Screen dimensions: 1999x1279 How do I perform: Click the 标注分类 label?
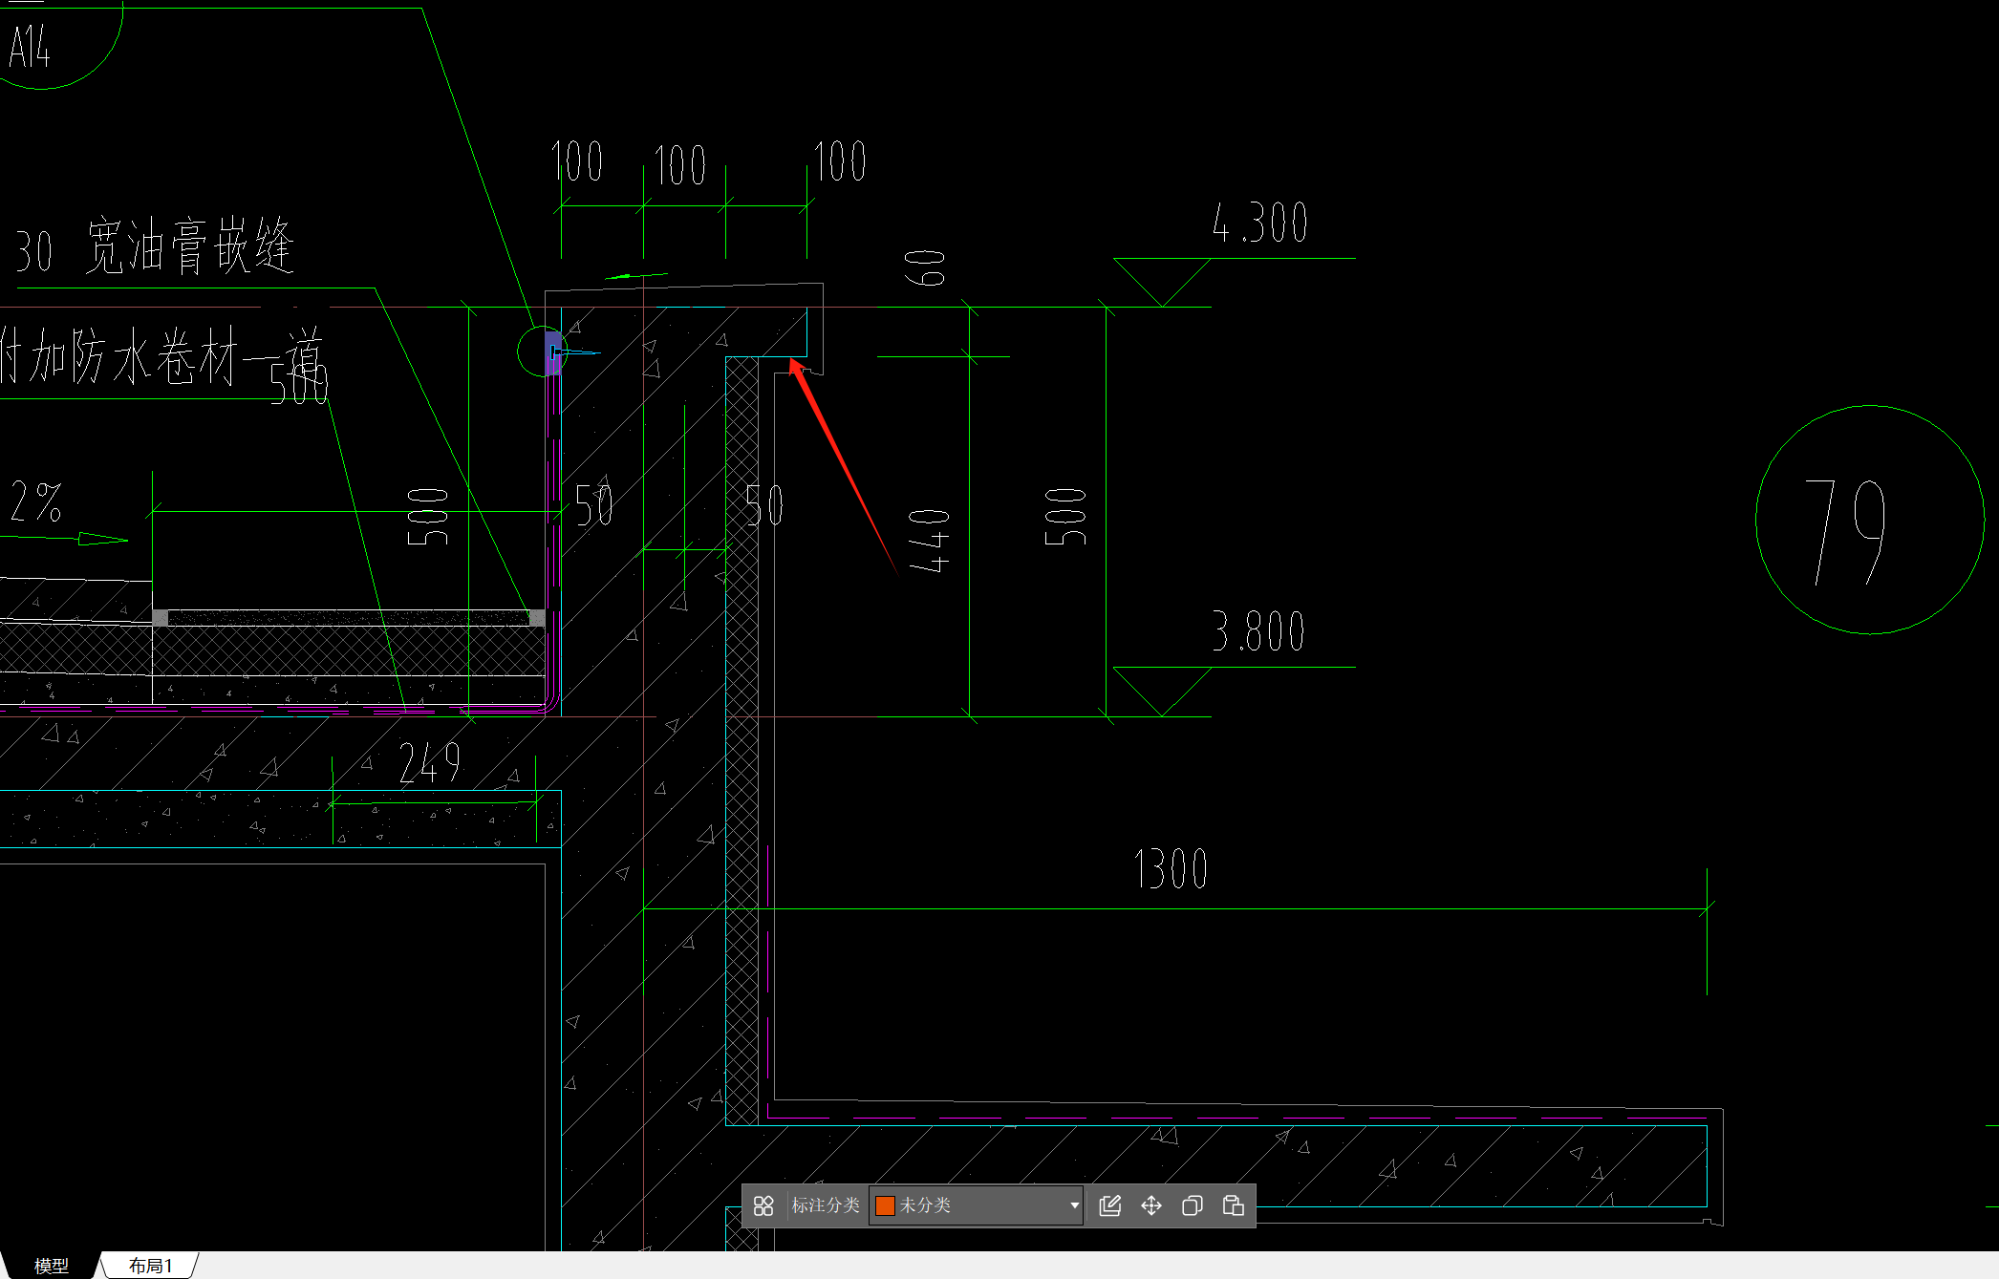click(x=826, y=1205)
